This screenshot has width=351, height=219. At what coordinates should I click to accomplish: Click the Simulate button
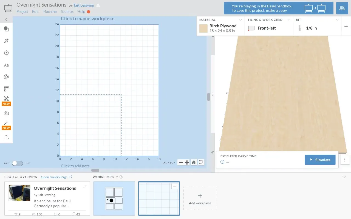(x=320, y=160)
